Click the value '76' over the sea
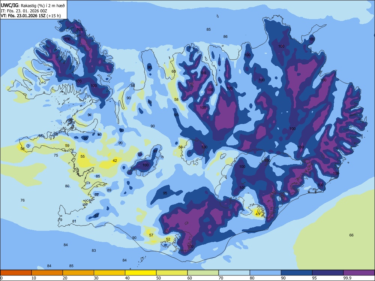 click(x=22, y=200)
